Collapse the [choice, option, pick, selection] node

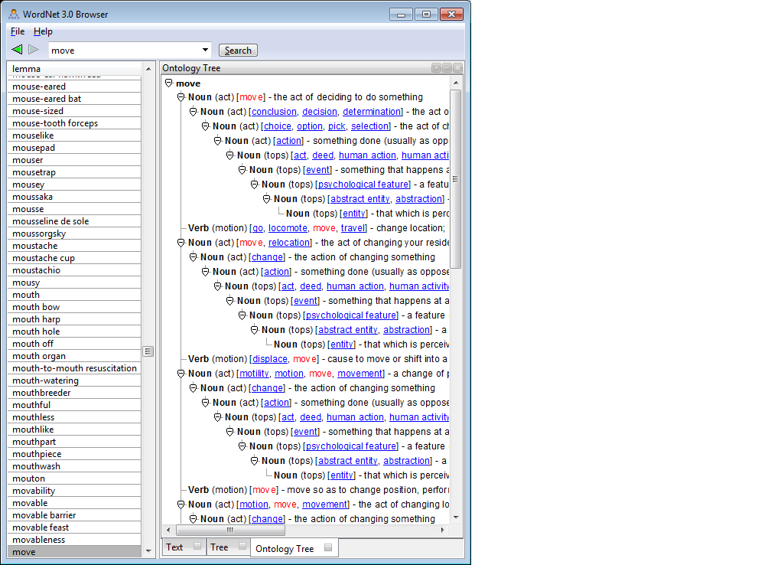pos(206,126)
